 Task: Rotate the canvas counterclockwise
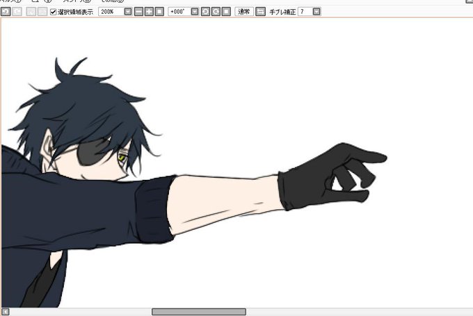click(205, 12)
